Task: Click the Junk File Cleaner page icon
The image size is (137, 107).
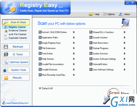Action: (x=6, y=34)
